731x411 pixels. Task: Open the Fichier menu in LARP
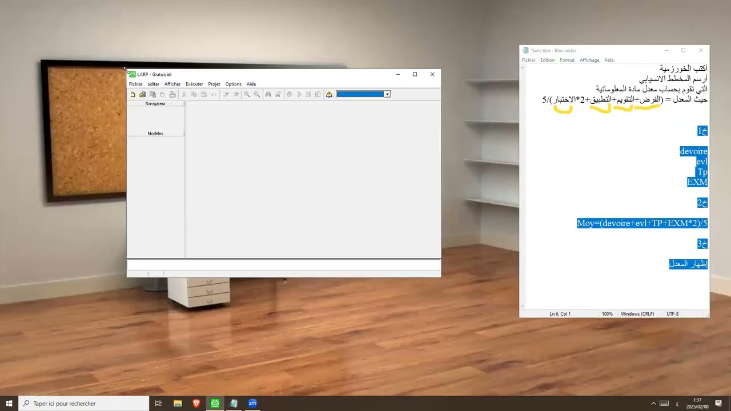click(136, 84)
